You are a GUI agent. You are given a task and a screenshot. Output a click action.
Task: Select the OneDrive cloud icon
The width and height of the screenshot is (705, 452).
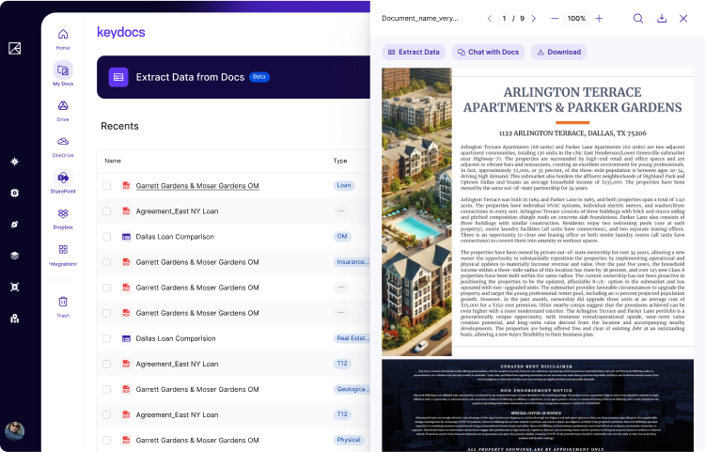[x=63, y=142]
